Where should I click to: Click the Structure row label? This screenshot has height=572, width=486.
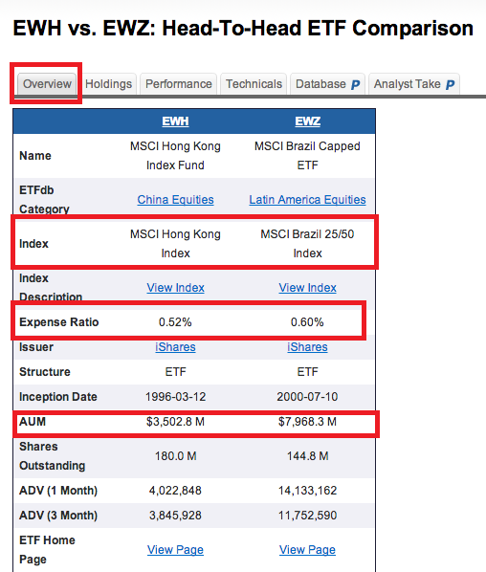click(x=45, y=372)
